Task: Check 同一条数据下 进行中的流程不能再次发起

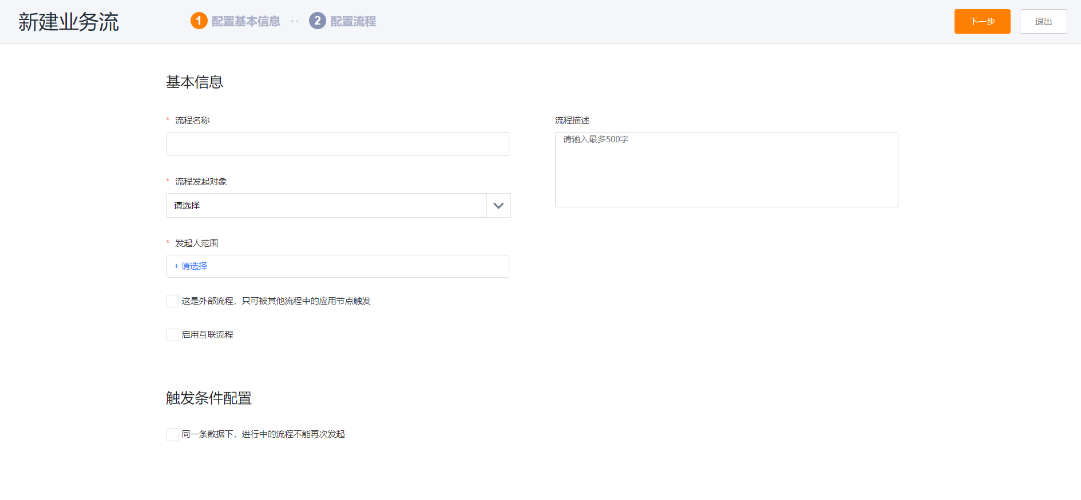Action: pos(172,434)
